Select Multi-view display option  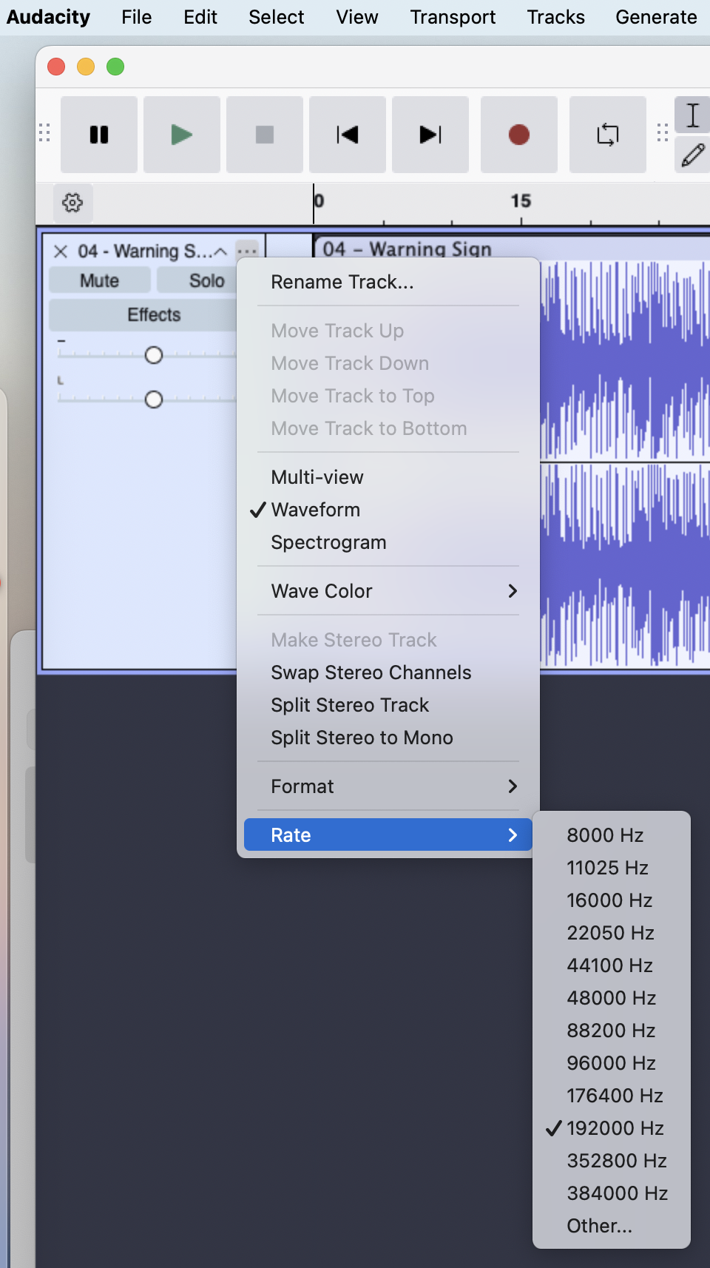388,477
